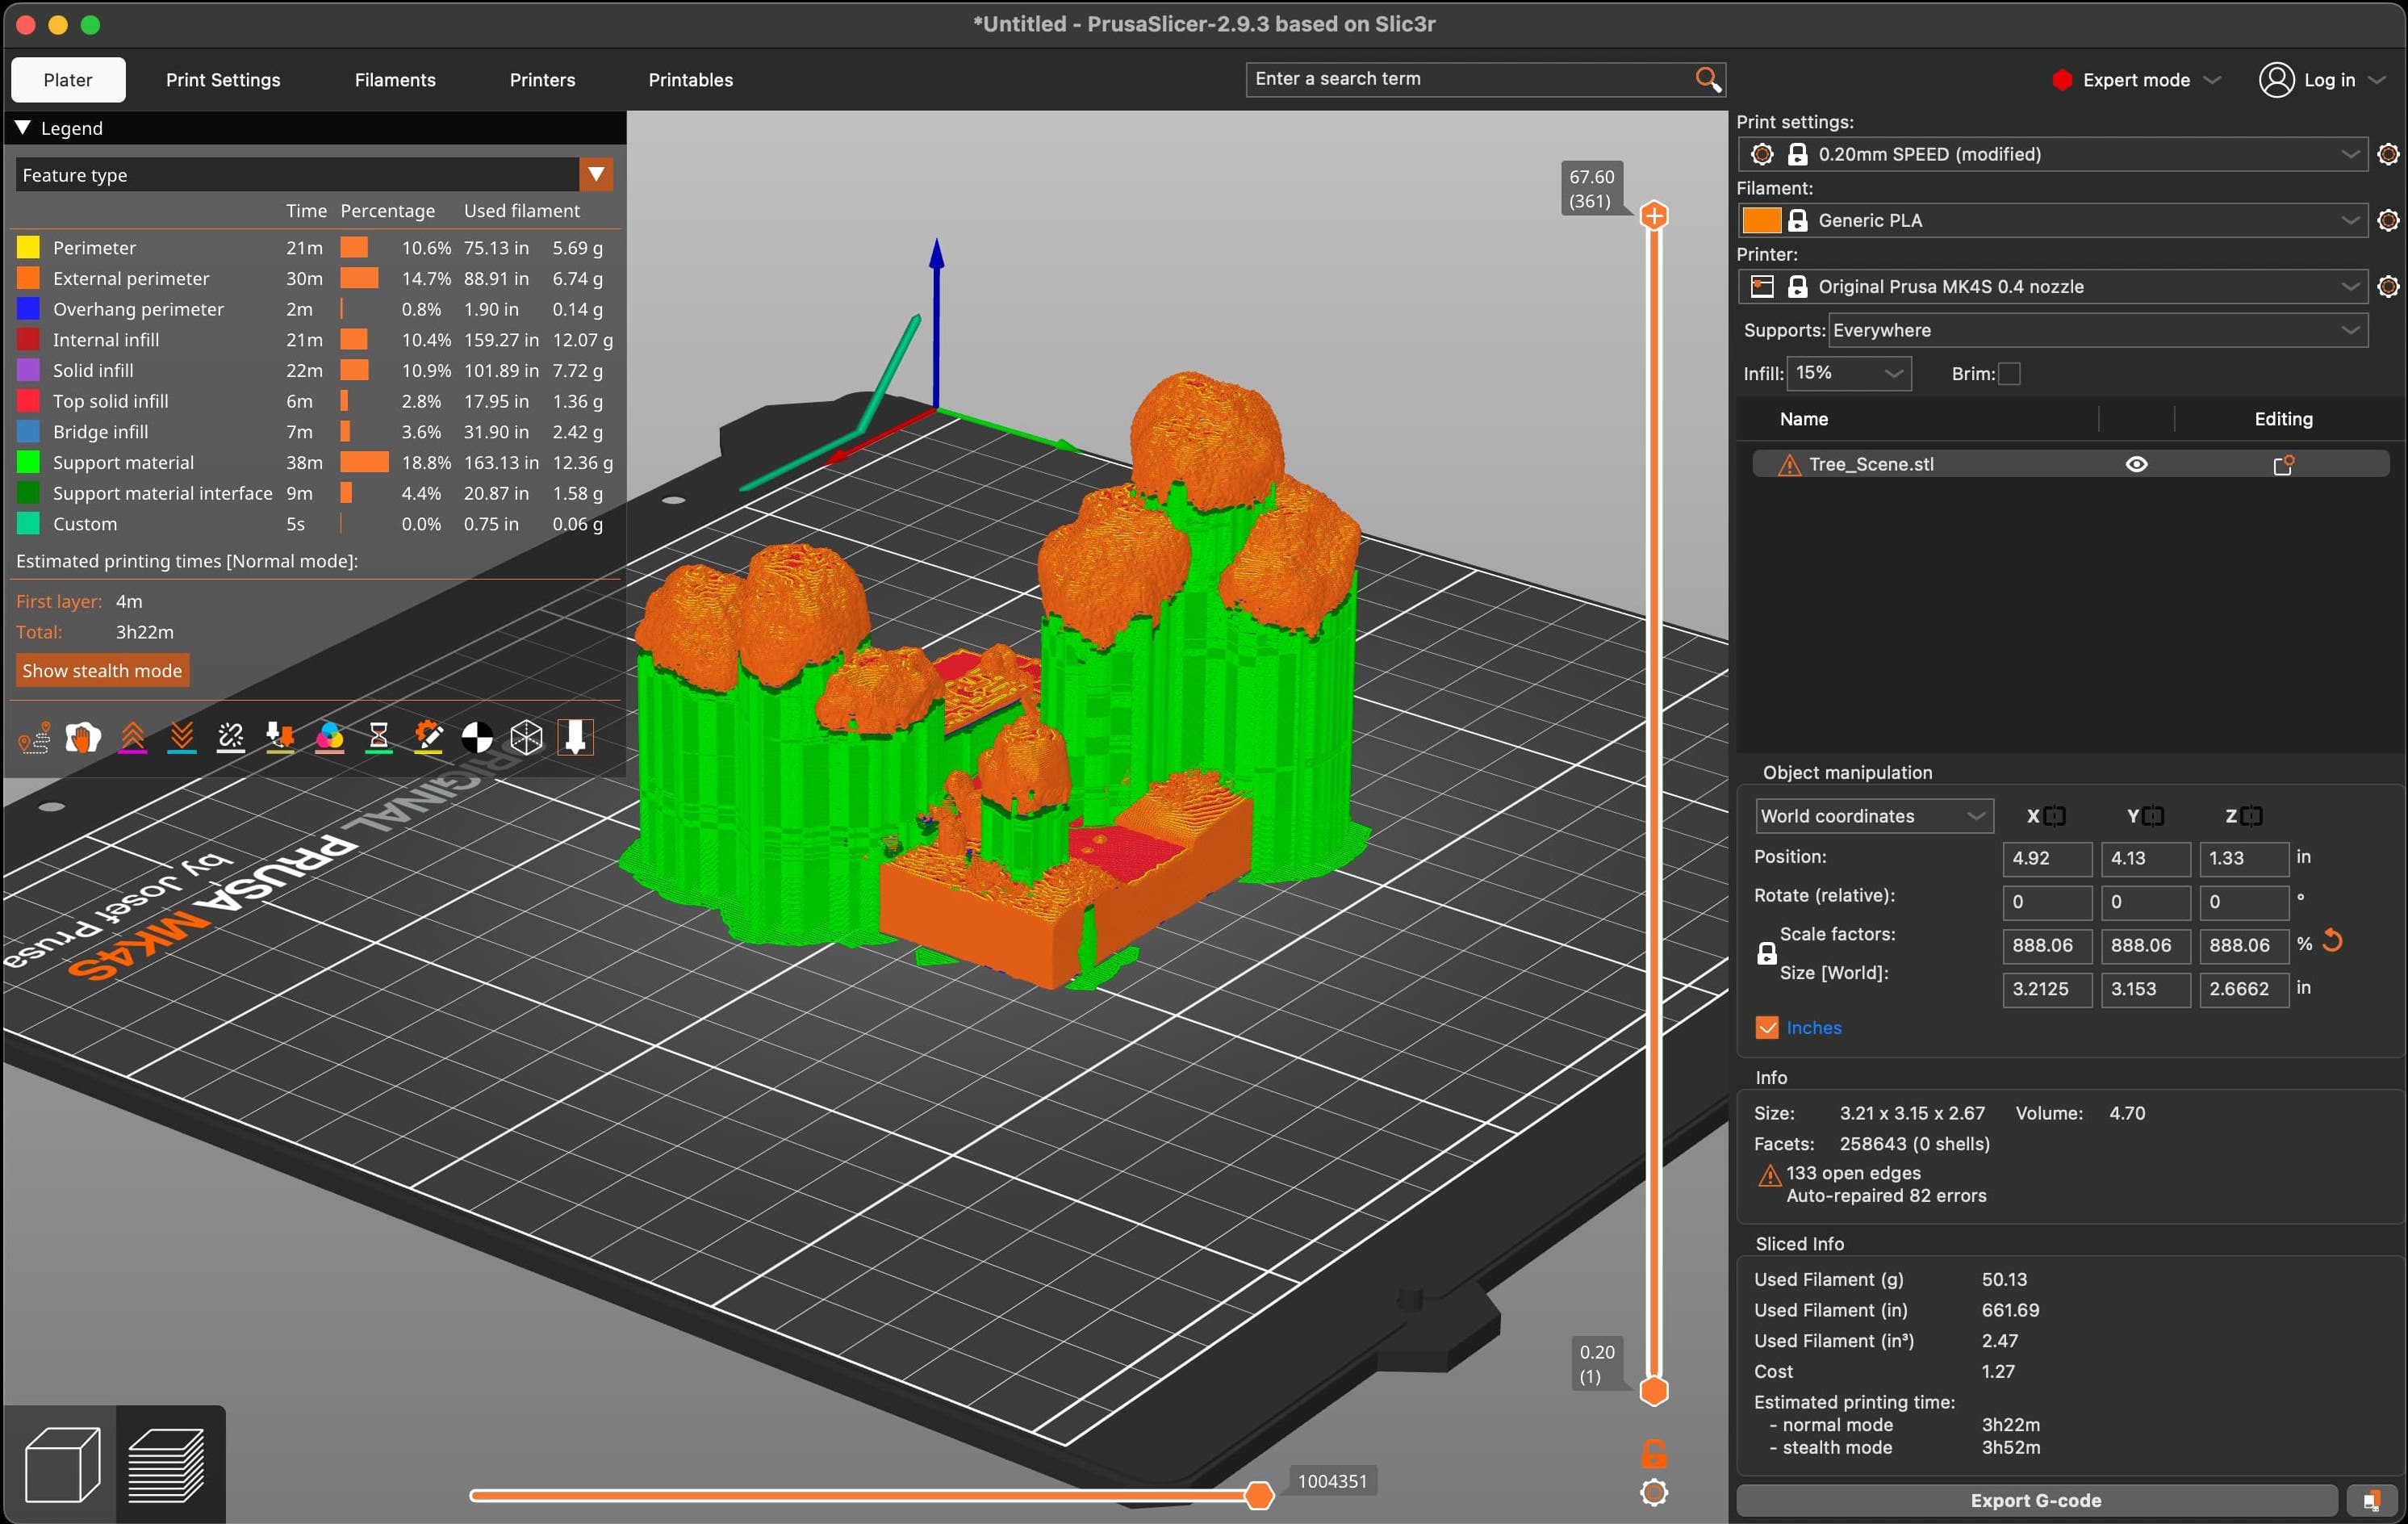Open the Supports Everywhere dropdown

[x=2097, y=330]
